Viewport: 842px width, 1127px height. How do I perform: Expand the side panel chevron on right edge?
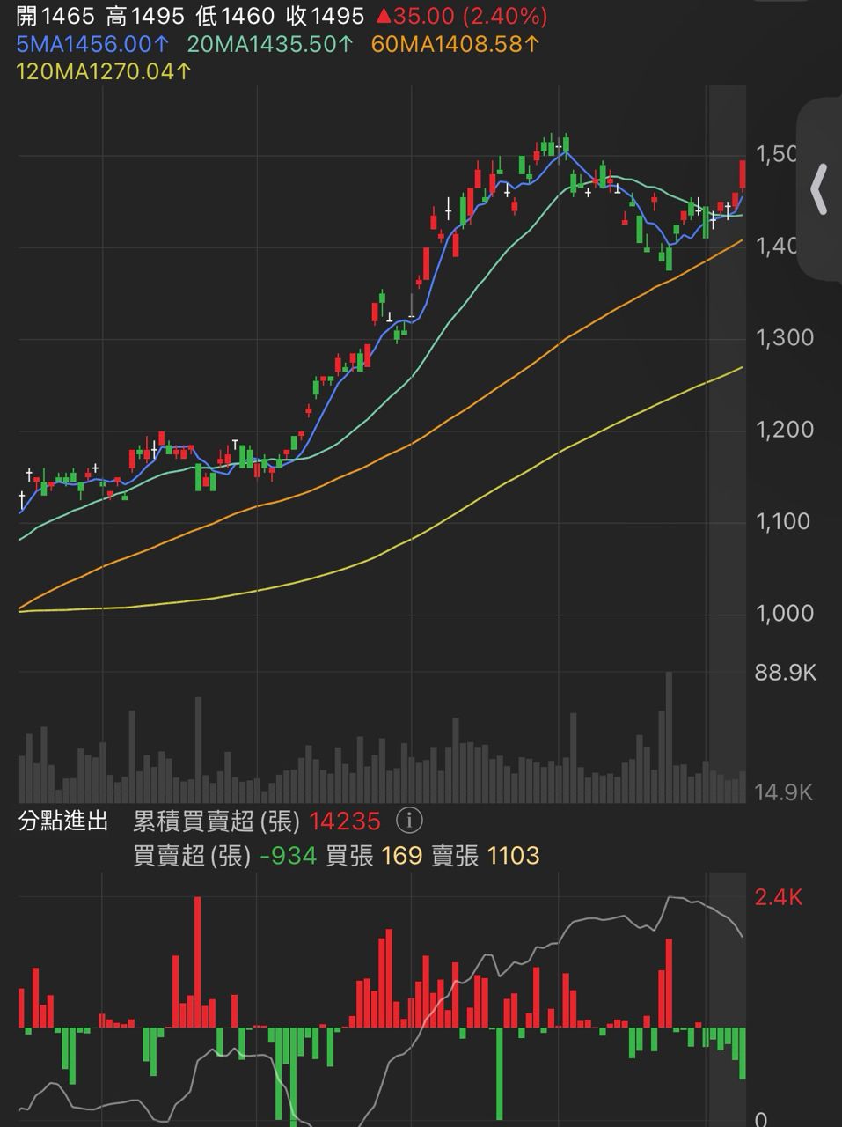click(819, 188)
